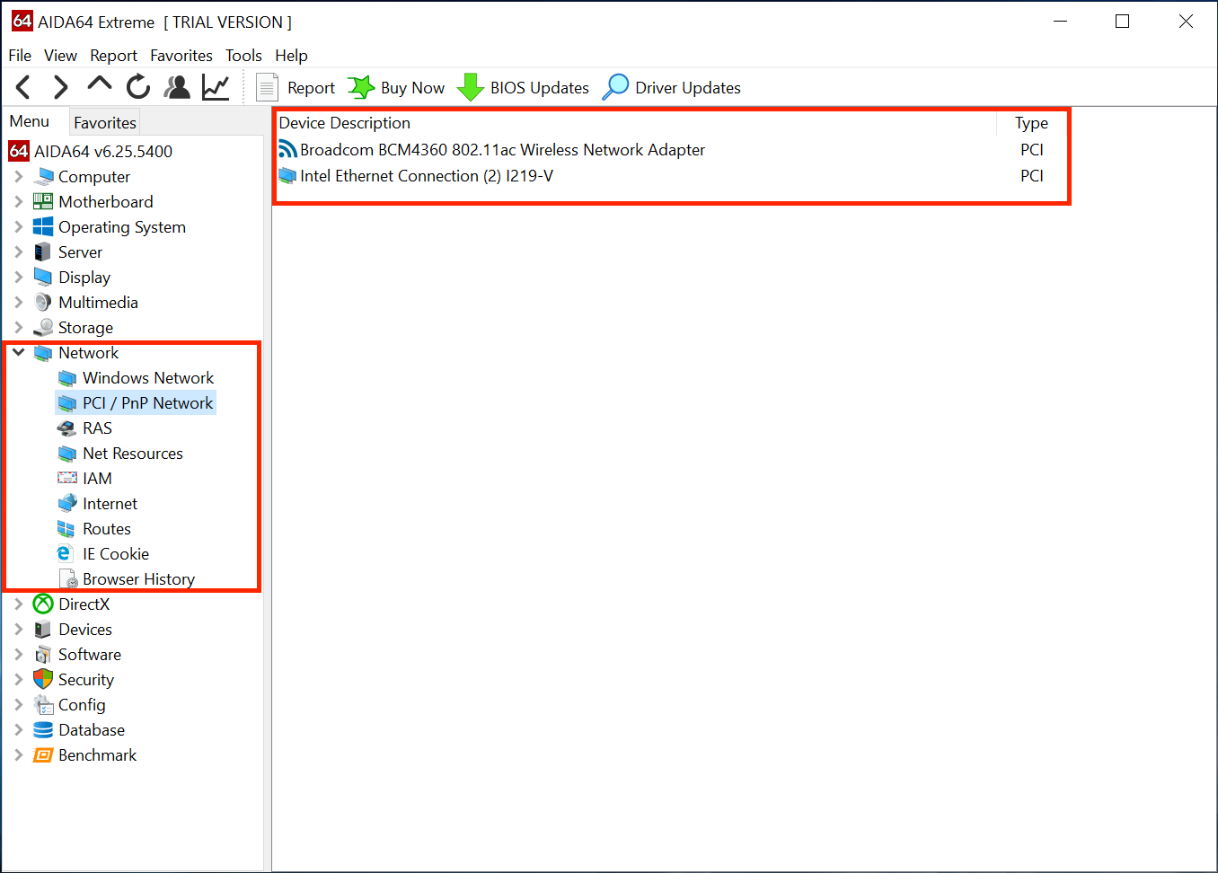Click the Forward navigation arrow
Viewport: 1218px width, 873px height.
(60, 87)
